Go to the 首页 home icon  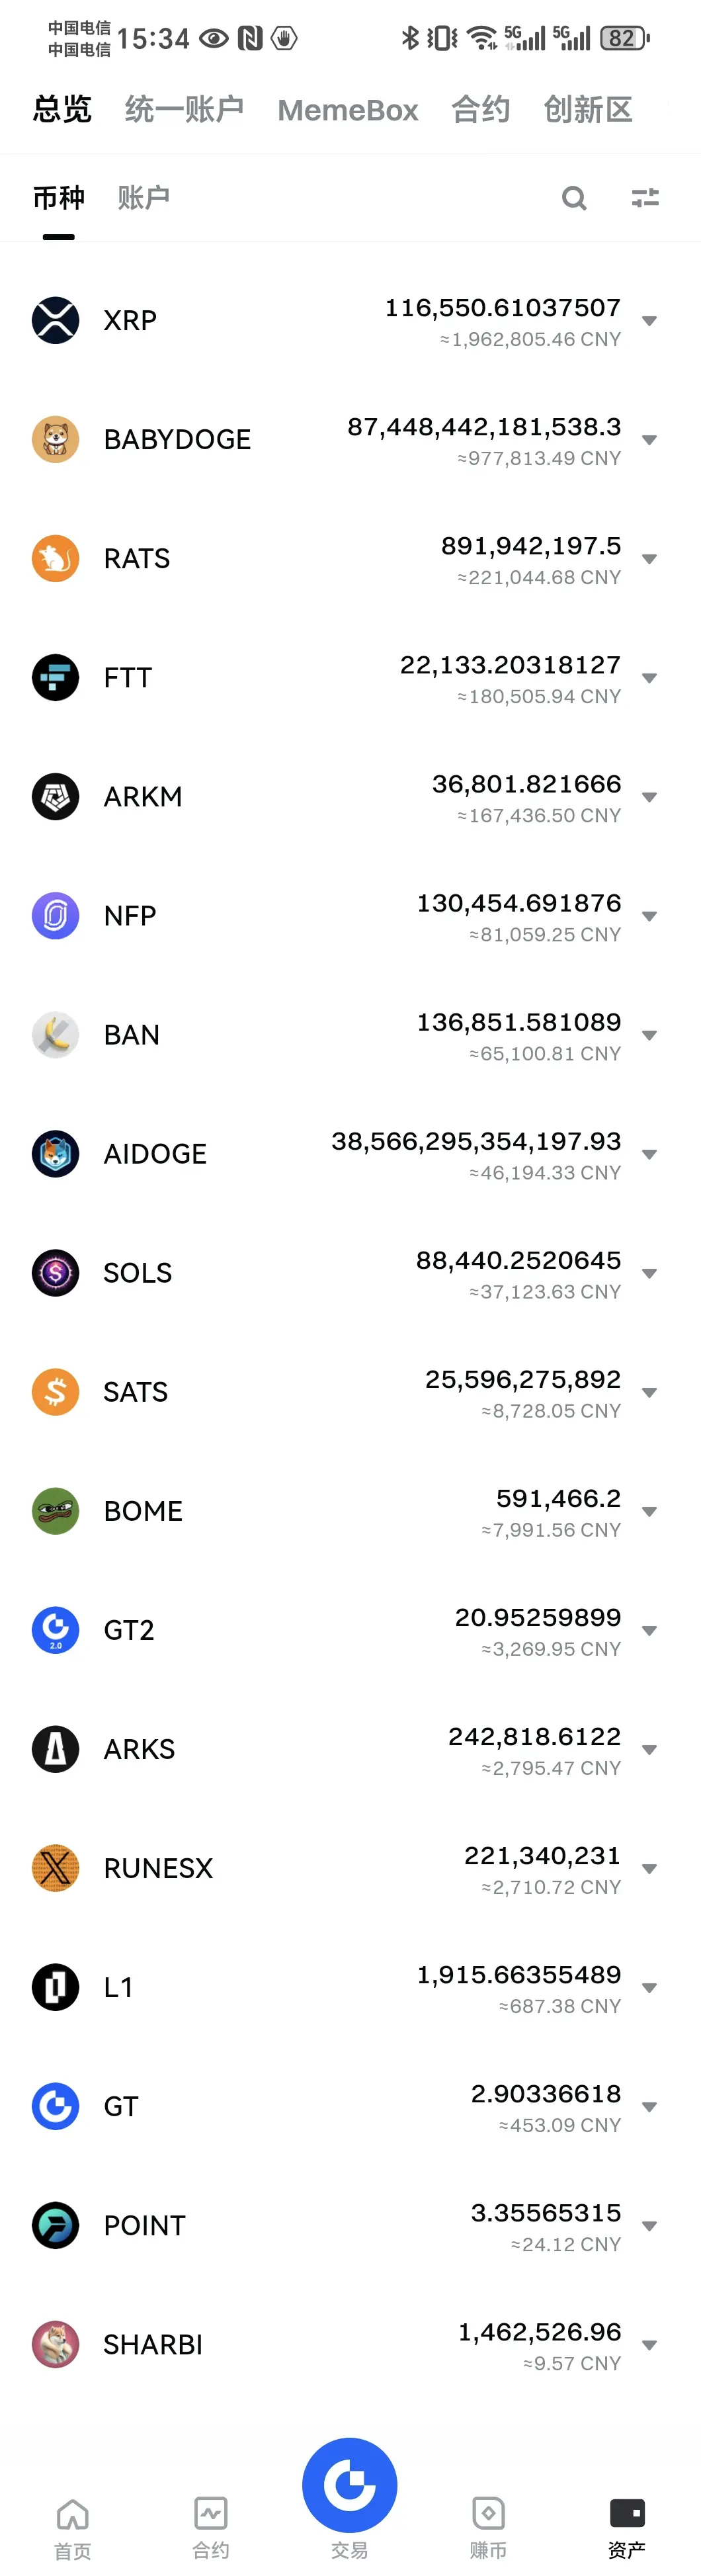[x=72, y=2514]
